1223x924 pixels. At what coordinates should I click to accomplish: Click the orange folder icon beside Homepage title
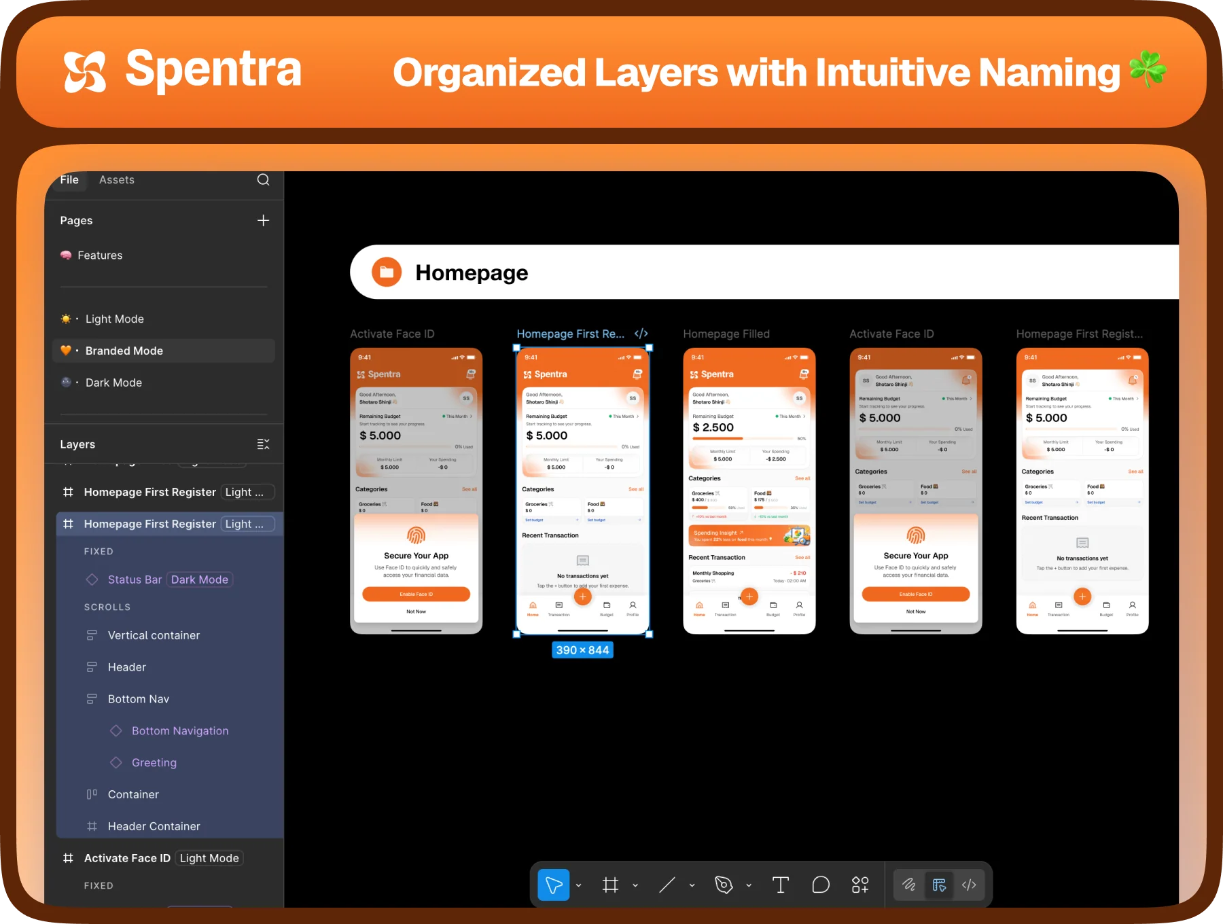click(x=387, y=272)
